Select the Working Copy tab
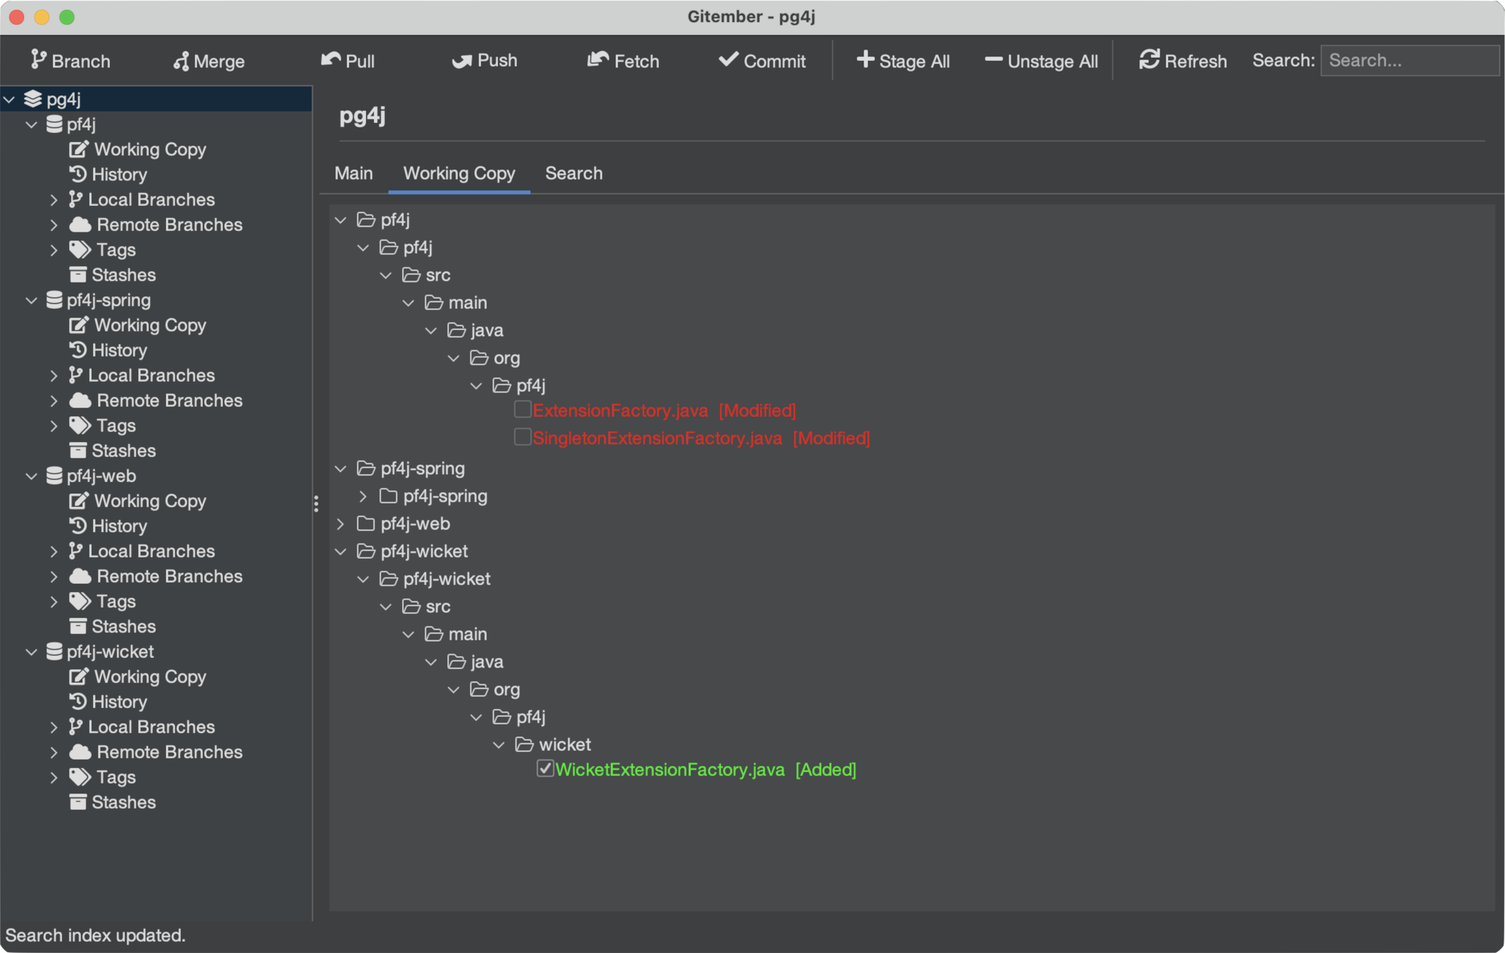 click(459, 173)
